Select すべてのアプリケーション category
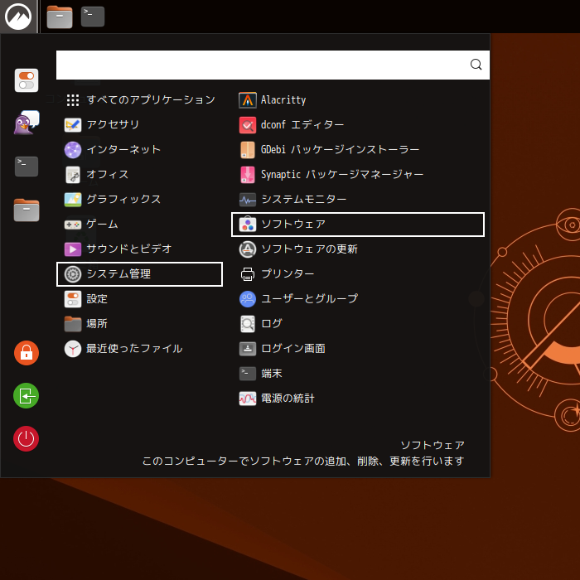Screen dimensions: 580x580 [x=139, y=100]
